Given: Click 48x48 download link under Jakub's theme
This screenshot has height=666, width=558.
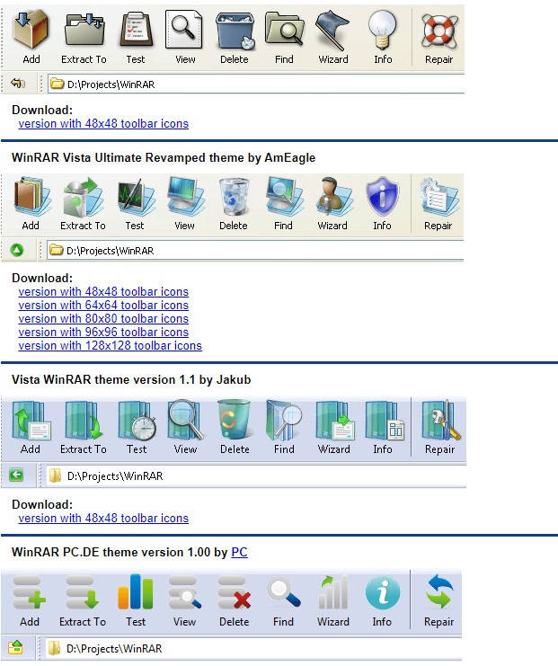Looking at the screenshot, I should point(103,518).
